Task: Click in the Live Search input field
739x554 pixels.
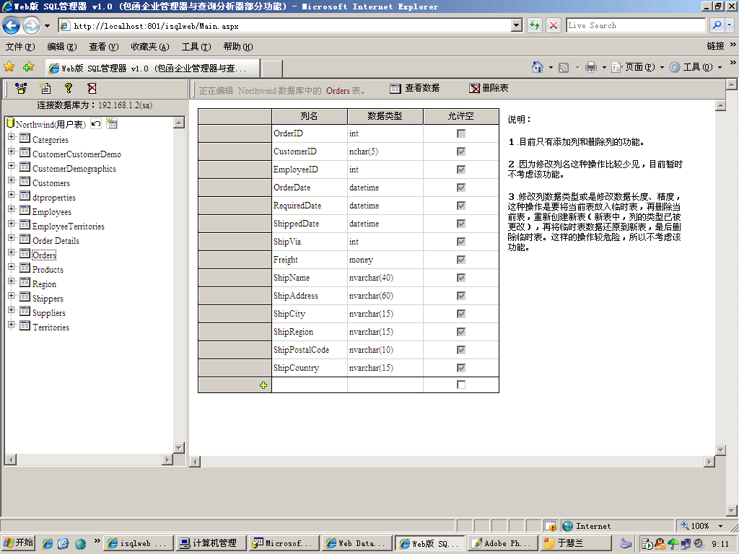Action: (636, 25)
